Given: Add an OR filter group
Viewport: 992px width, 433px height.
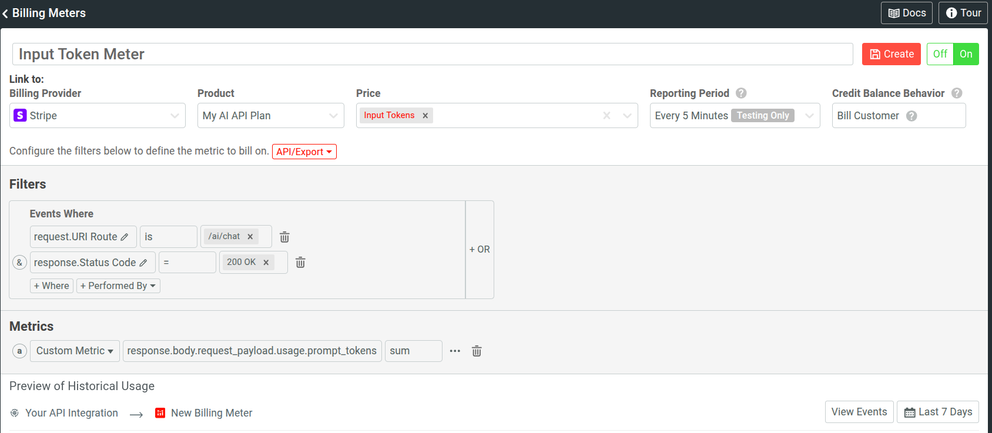Looking at the screenshot, I should 480,250.
